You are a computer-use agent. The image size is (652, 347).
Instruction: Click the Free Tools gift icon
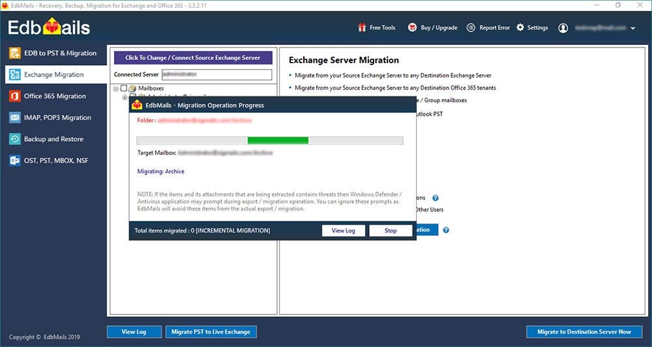362,27
